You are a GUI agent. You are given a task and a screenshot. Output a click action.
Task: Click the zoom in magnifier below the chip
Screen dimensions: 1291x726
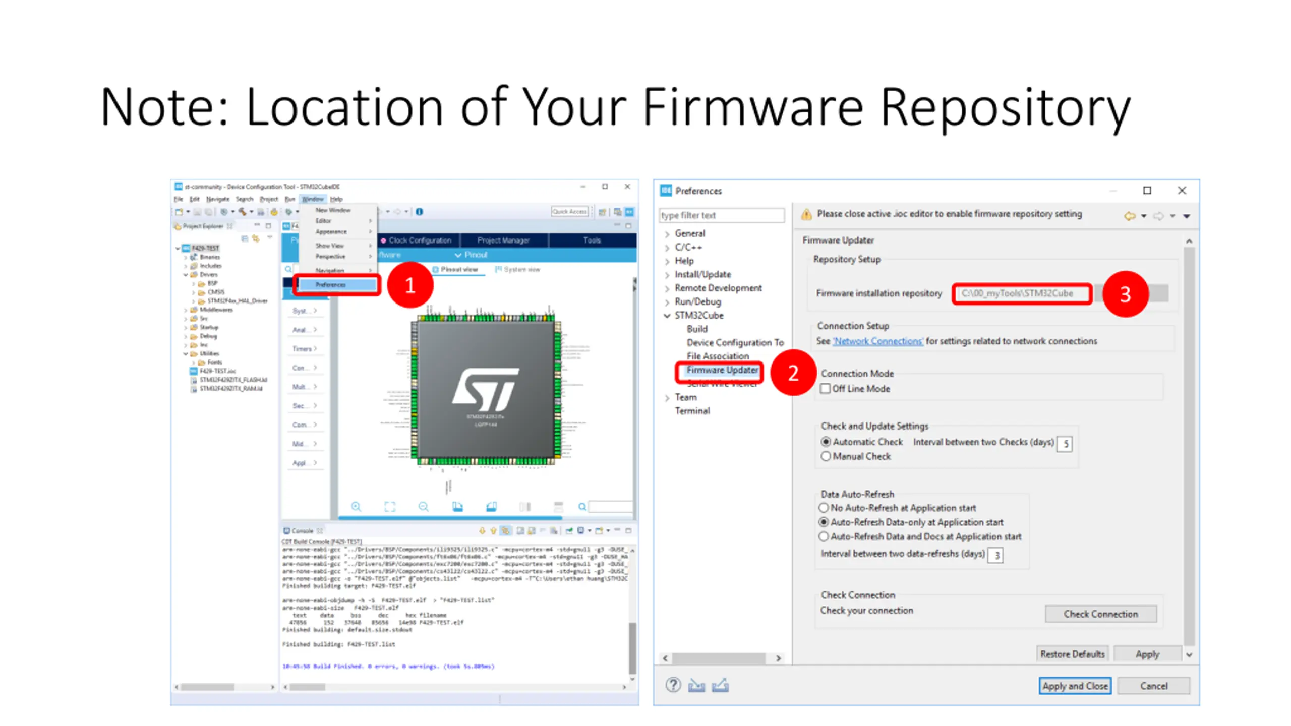coord(356,507)
